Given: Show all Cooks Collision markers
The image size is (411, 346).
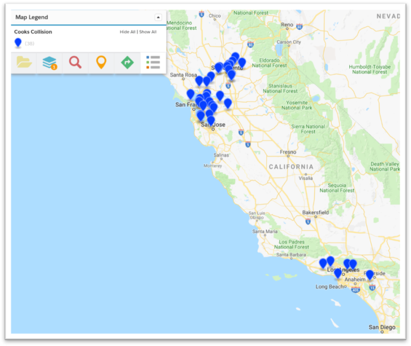Looking at the screenshot, I should point(147,31).
